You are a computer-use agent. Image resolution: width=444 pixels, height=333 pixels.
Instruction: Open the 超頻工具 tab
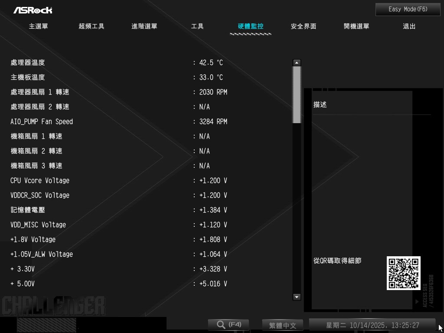(x=91, y=26)
